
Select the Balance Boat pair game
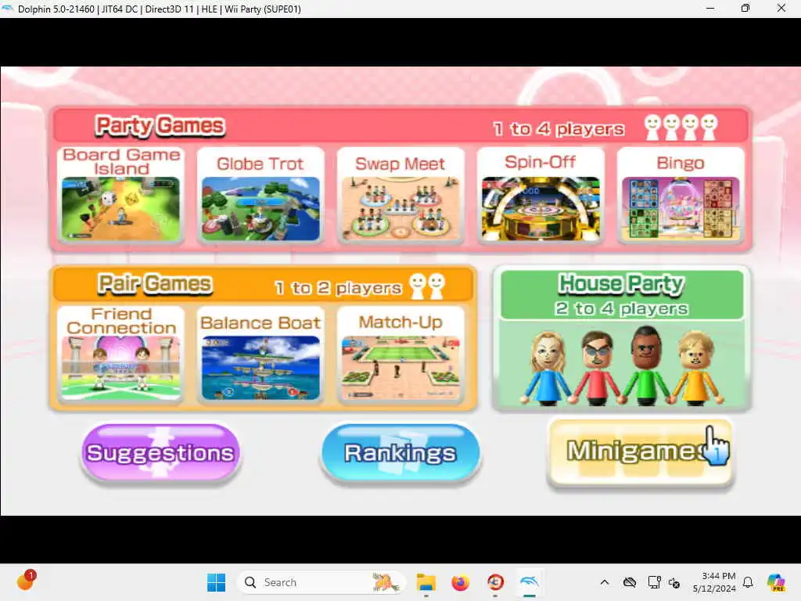260,354
